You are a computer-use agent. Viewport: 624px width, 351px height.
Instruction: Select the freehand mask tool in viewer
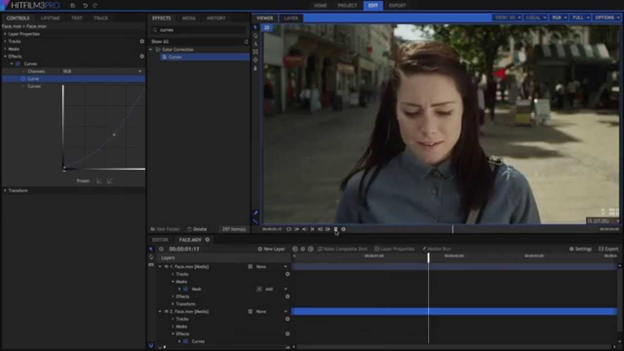(255, 68)
